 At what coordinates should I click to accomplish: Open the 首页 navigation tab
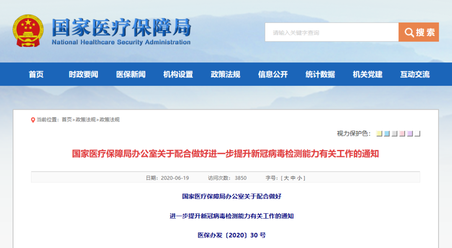click(x=36, y=75)
